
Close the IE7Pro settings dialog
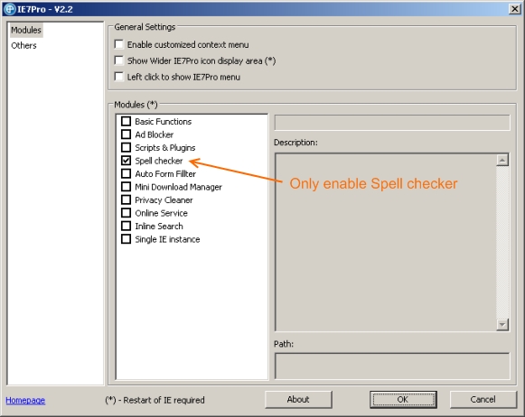click(x=514, y=9)
